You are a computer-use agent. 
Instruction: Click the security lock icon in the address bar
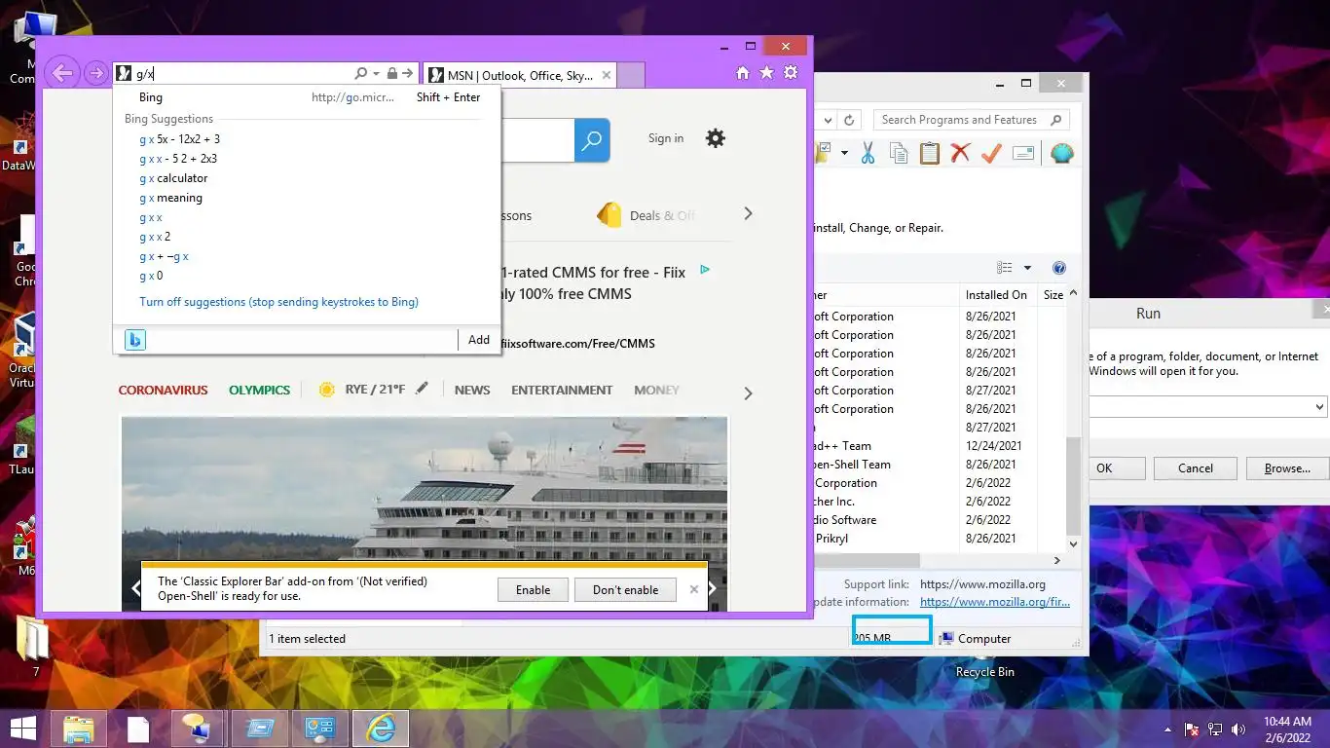tap(392, 74)
